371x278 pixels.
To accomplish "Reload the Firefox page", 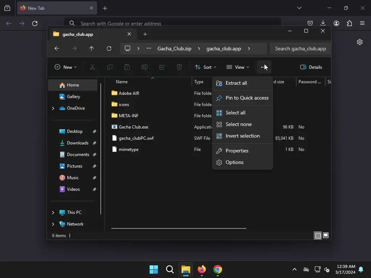I will click(x=35, y=24).
